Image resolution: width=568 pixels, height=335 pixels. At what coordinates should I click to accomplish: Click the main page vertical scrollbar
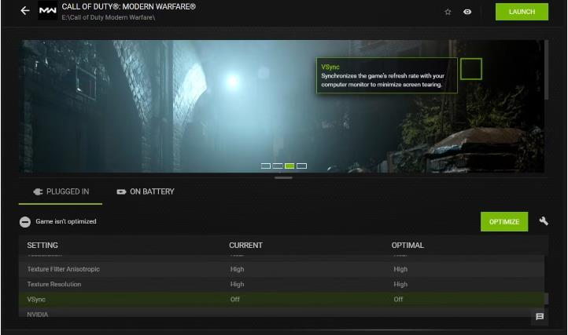(546, 69)
